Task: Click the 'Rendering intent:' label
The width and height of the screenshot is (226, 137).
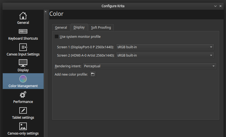Action: (x=68, y=66)
